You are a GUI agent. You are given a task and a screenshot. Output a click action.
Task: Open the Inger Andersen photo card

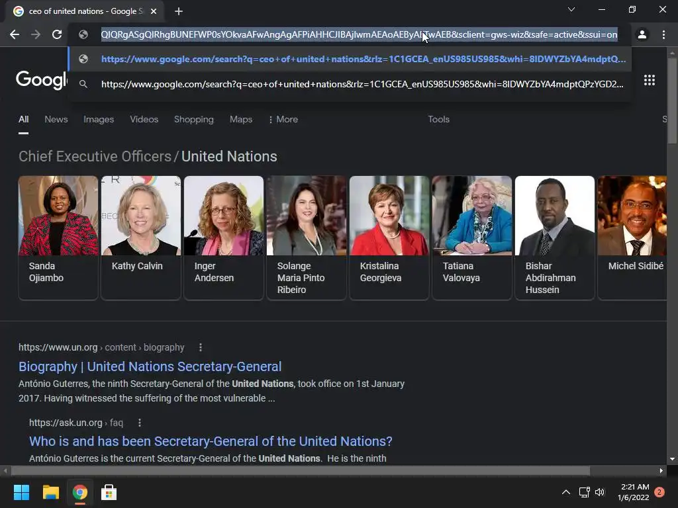(x=224, y=237)
